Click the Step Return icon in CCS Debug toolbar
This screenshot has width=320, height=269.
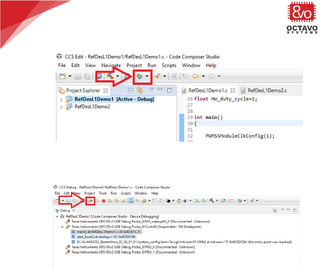pos(123,201)
